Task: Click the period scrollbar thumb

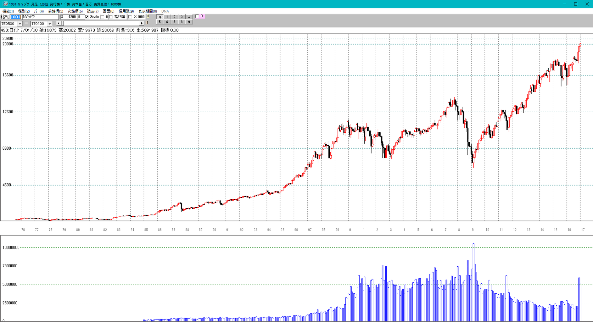Action: coord(62,23)
